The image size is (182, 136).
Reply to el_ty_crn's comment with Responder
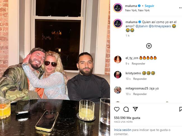[x=138, y=64]
